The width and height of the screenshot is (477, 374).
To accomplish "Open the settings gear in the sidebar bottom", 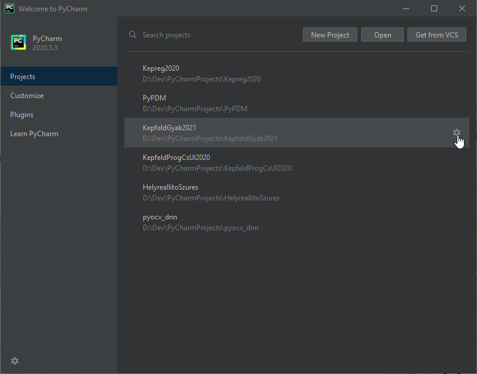I will coord(15,361).
